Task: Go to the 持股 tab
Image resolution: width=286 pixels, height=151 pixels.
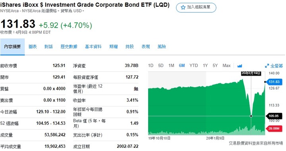Action: point(129,47)
